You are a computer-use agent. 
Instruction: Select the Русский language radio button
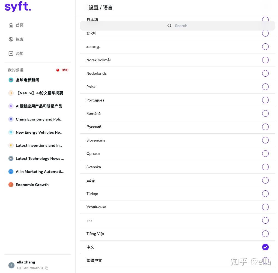tap(265, 127)
